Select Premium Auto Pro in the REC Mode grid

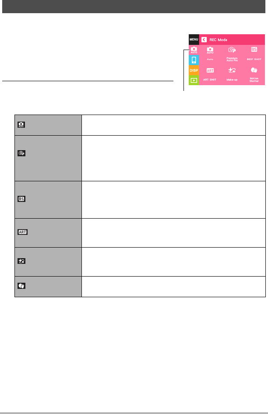(231, 53)
